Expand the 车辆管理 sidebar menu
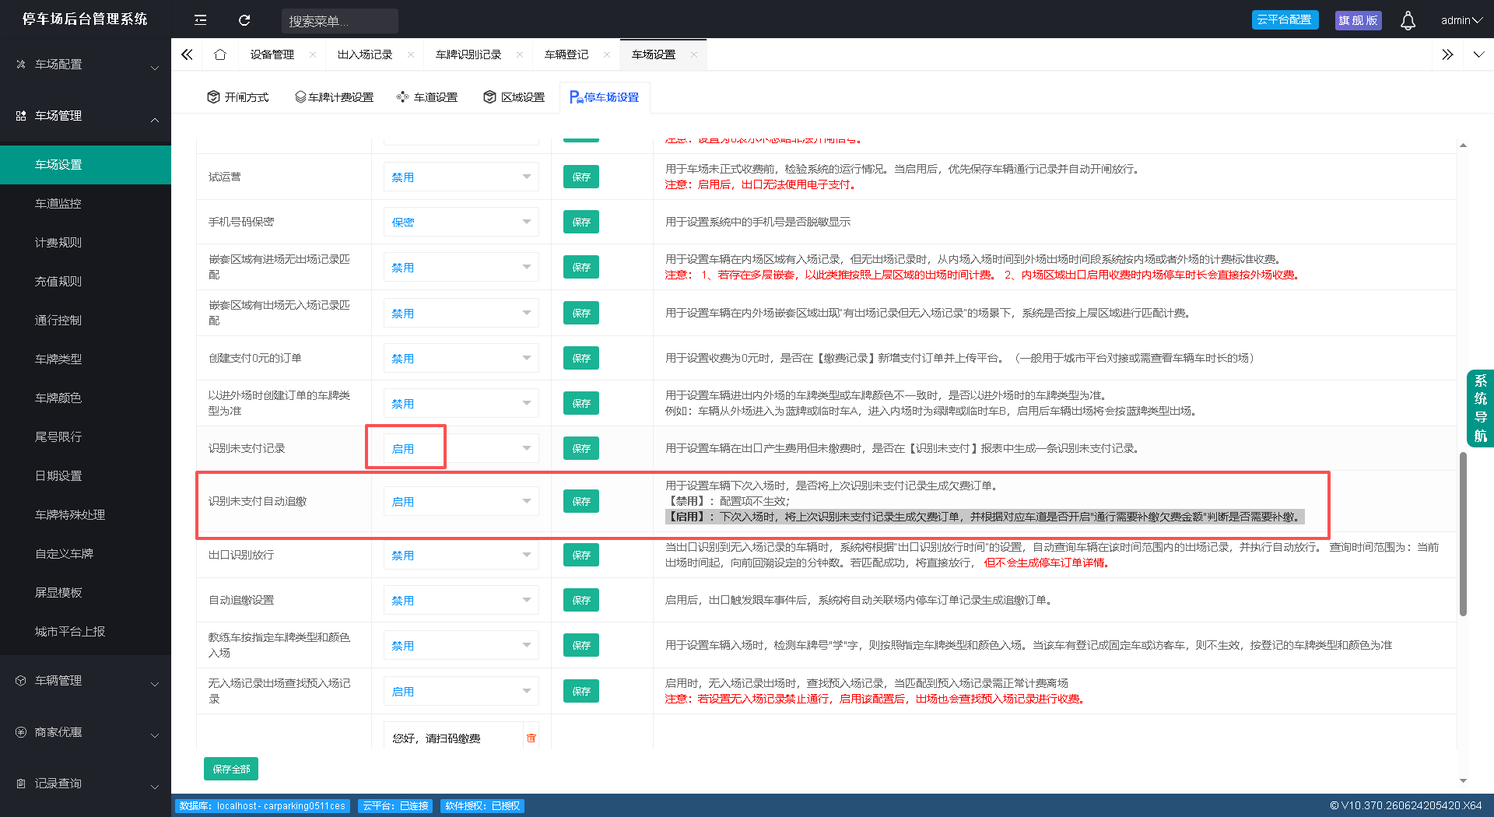This screenshot has width=1494, height=817. (x=86, y=681)
